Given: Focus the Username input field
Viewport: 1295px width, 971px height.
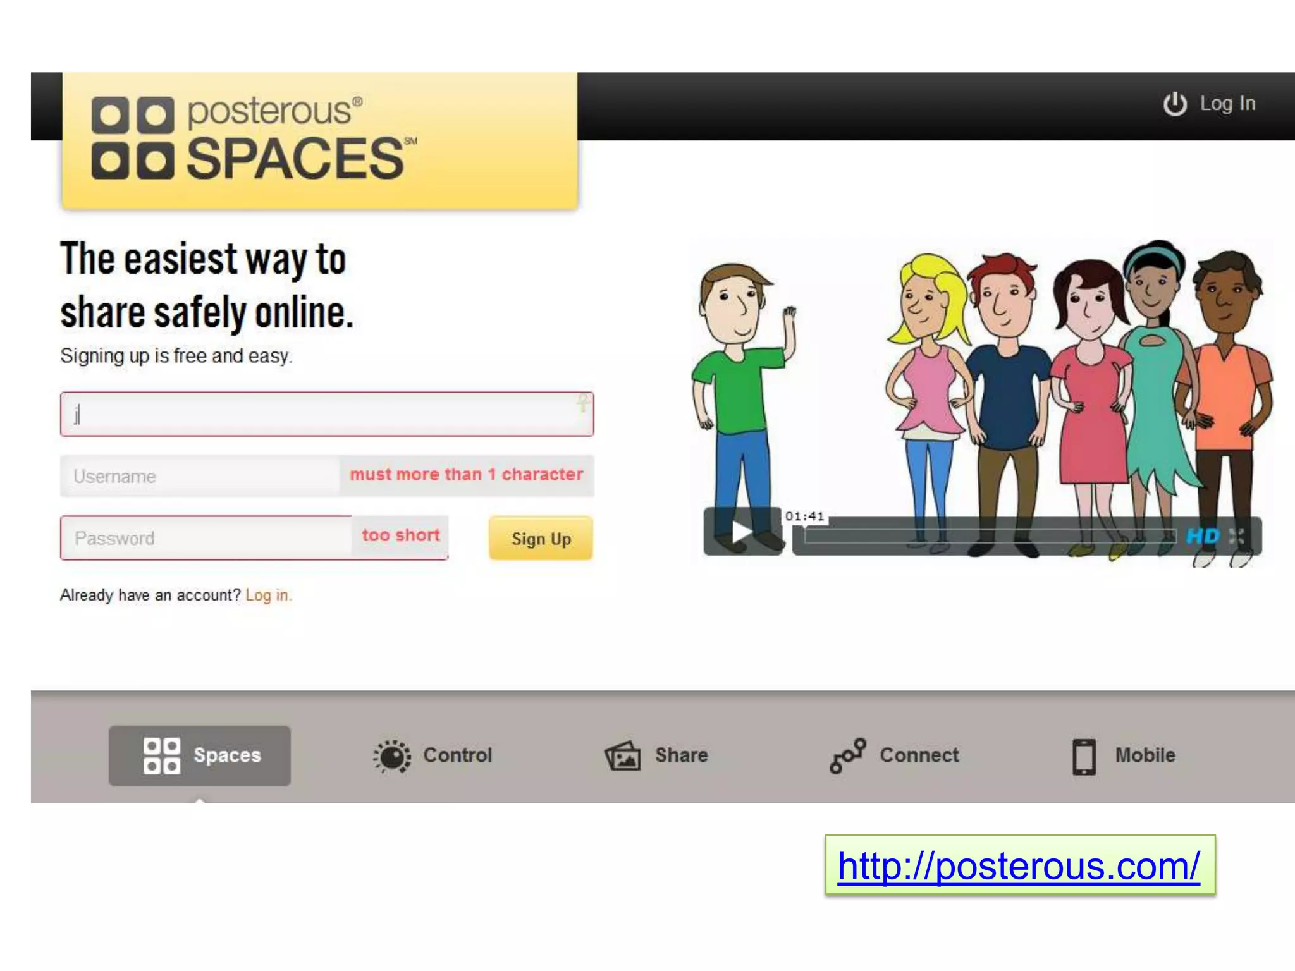Looking at the screenshot, I should point(199,476).
